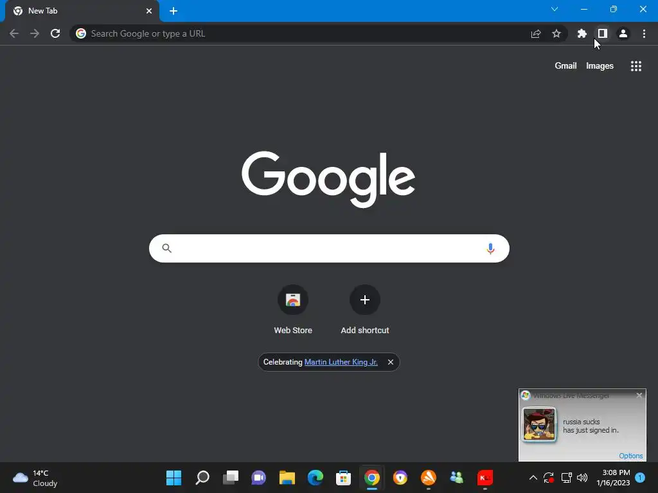The image size is (658, 493).
Task: Dismiss the Celebrating promo chip
Action: click(391, 362)
